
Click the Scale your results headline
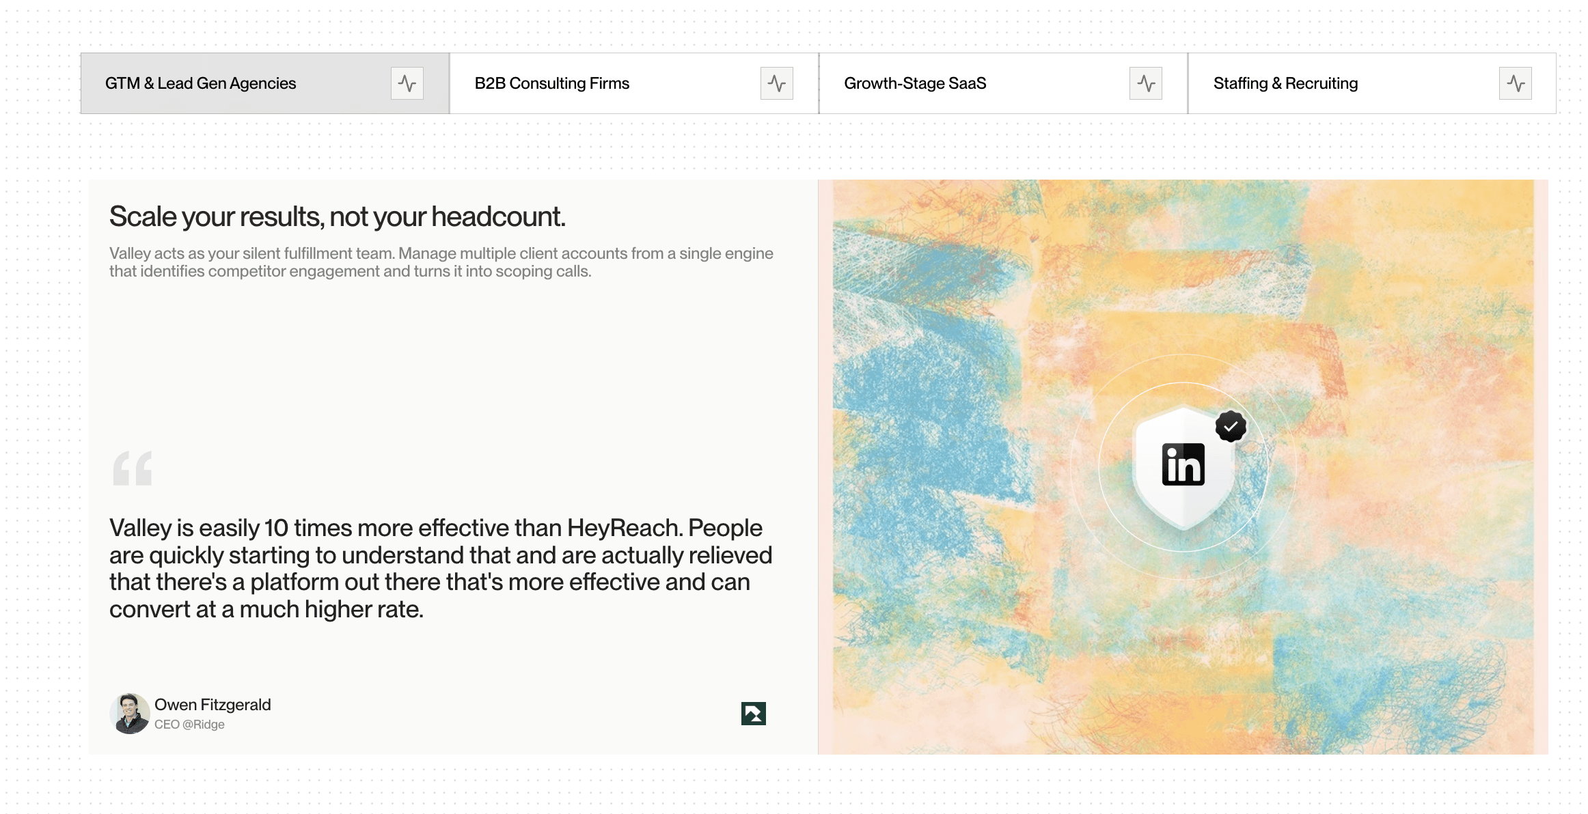point(338,216)
